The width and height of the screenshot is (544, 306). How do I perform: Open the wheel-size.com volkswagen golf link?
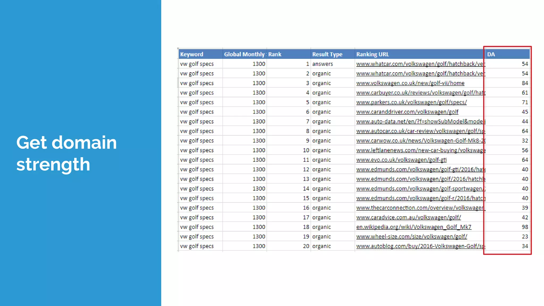[x=412, y=237]
